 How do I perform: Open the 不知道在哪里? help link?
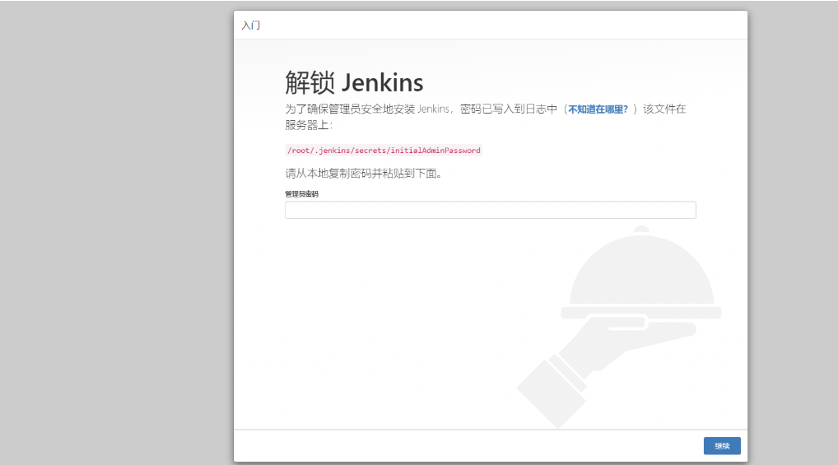point(598,109)
